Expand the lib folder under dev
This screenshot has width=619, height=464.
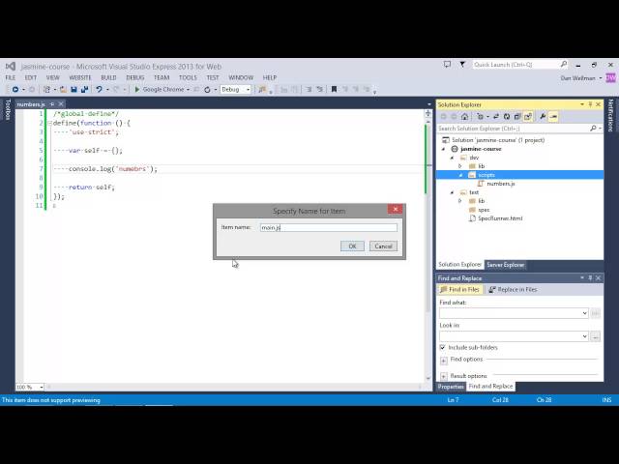click(x=460, y=166)
